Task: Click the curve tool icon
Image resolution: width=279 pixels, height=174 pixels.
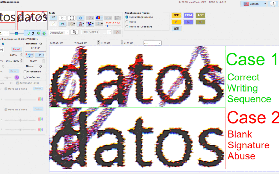Action: pyautogui.click(x=72, y=24)
